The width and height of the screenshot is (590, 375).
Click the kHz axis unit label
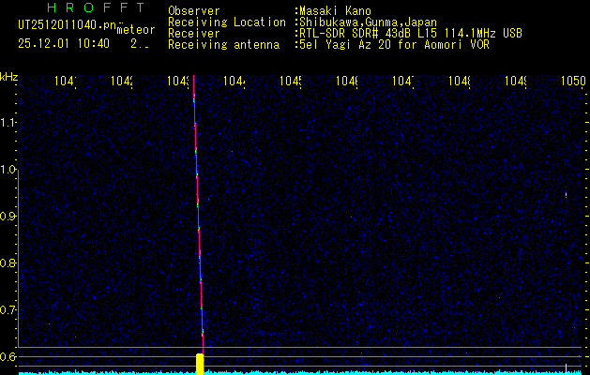click(8, 77)
